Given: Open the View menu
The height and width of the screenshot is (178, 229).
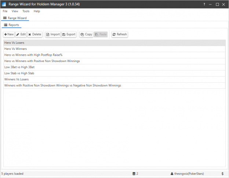Looking at the screenshot, I should [15, 11].
